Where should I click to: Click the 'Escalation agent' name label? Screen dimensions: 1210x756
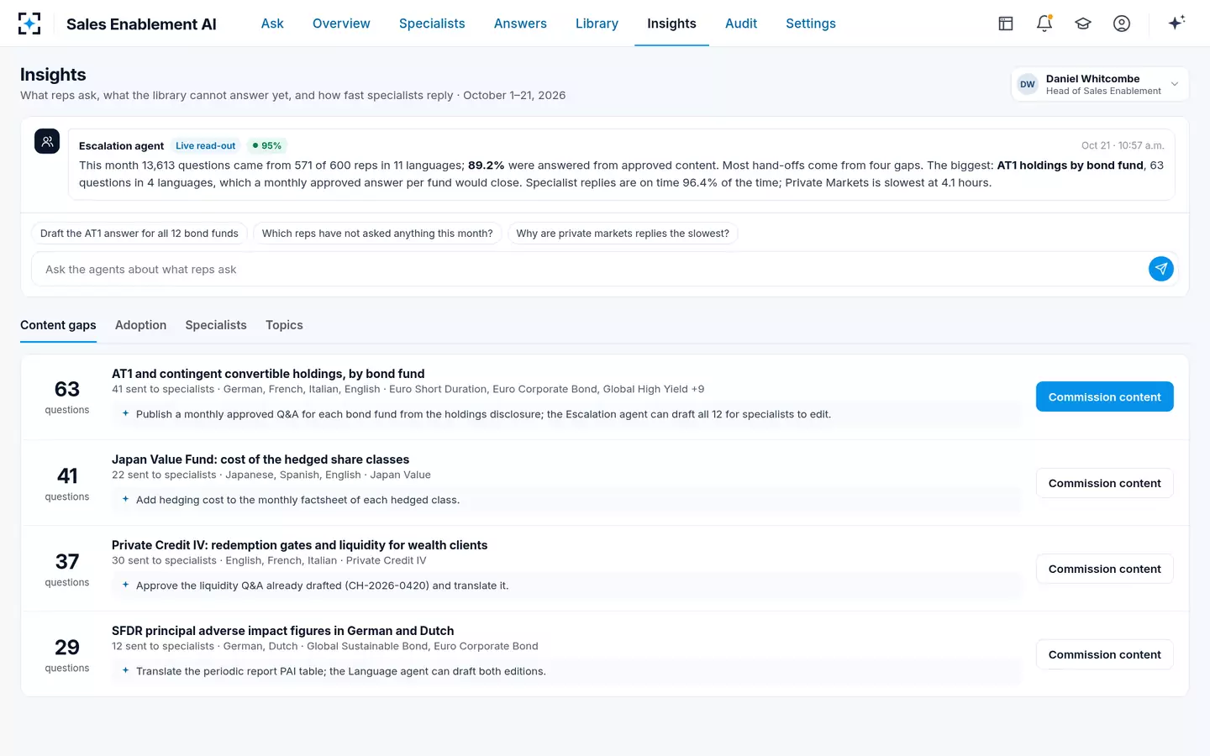click(x=121, y=145)
